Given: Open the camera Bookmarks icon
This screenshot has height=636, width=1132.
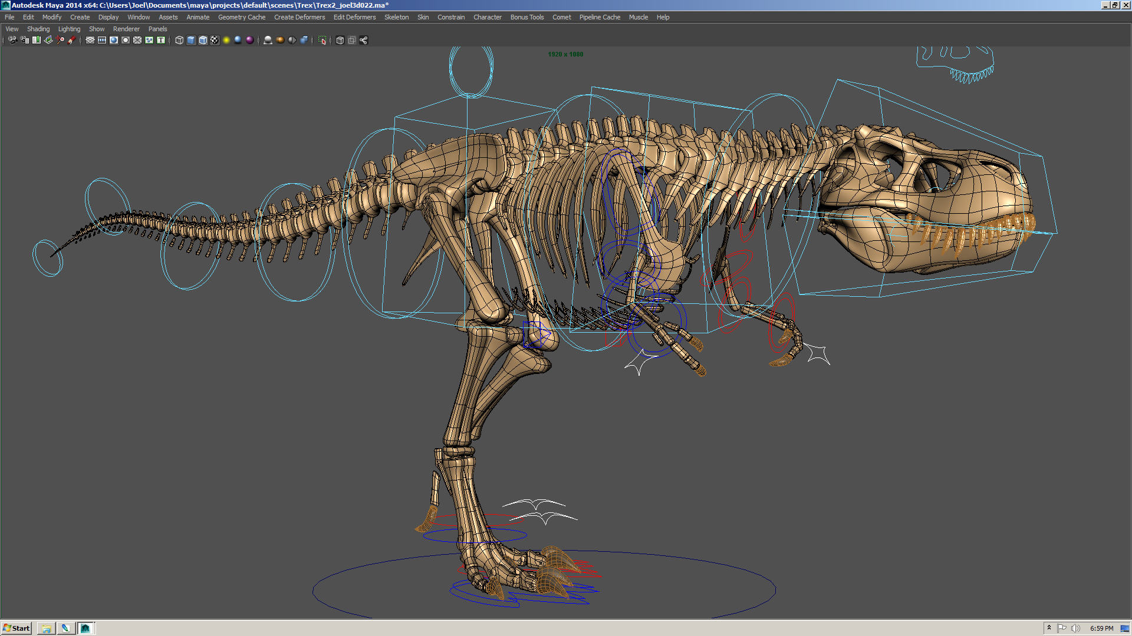Looking at the screenshot, I should (x=37, y=40).
